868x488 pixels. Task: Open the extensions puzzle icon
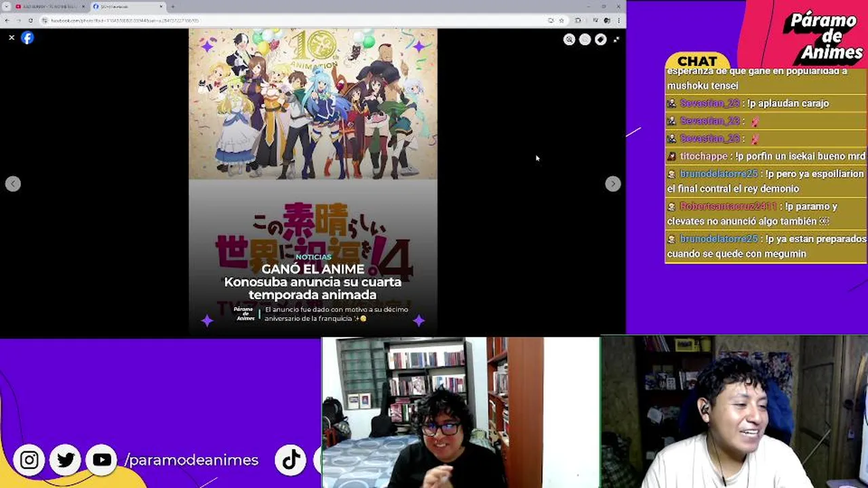pyautogui.click(x=578, y=20)
